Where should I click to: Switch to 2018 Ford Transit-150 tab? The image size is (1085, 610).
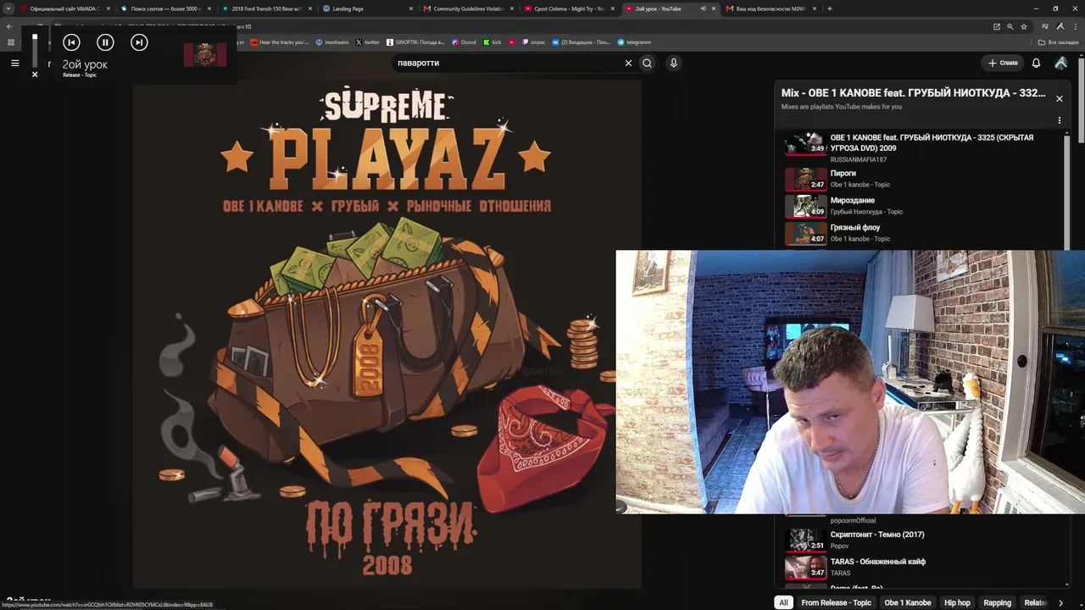tap(267, 8)
